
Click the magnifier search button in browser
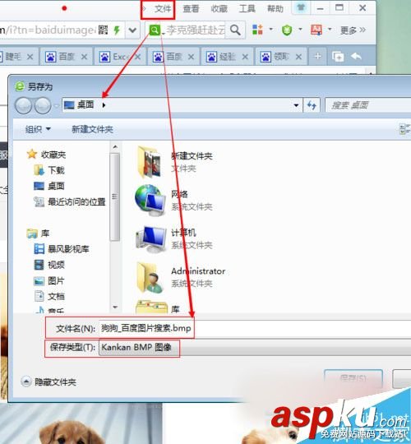click(235, 30)
